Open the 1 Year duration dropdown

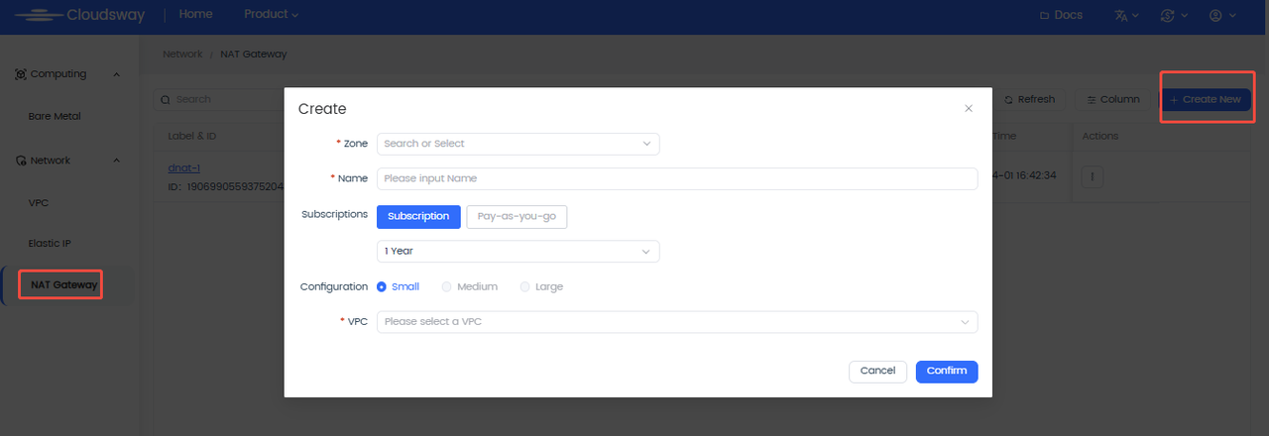[x=519, y=251]
